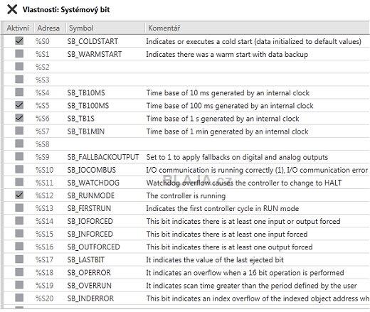Click the %S2 address cell
370x312 pixels.
coord(43,67)
